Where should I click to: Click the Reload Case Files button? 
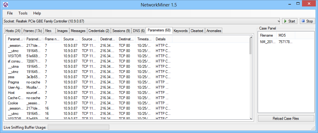tap(286, 119)
